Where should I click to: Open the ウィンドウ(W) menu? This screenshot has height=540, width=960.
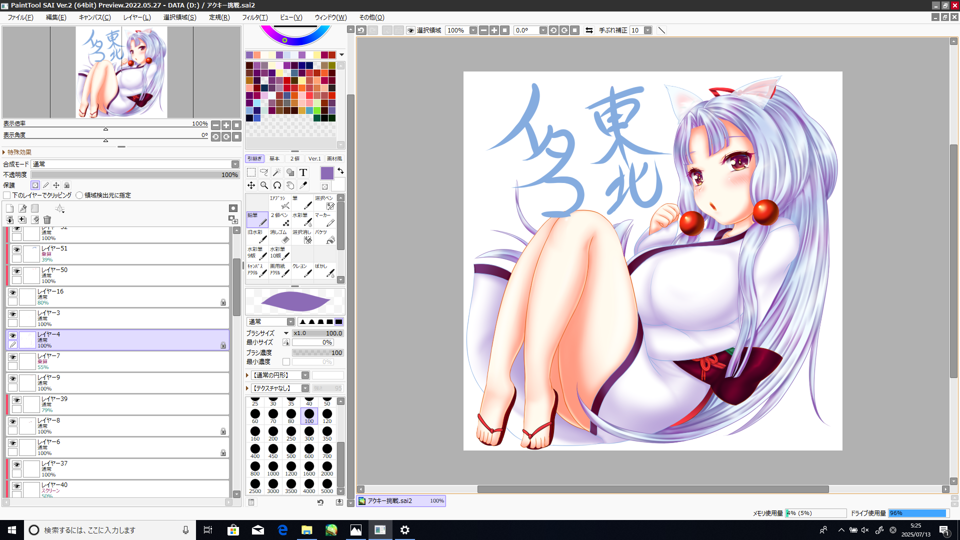[x=330, y=17]
